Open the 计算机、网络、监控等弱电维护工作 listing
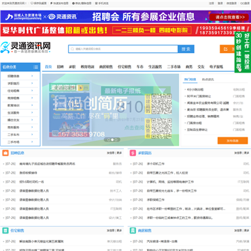Screen dimensions: 251x251 coord(170,182)
